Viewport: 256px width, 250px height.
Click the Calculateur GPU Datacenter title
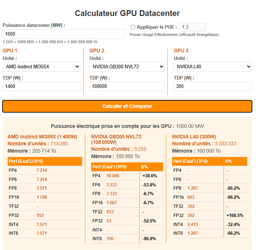[127, 13]
